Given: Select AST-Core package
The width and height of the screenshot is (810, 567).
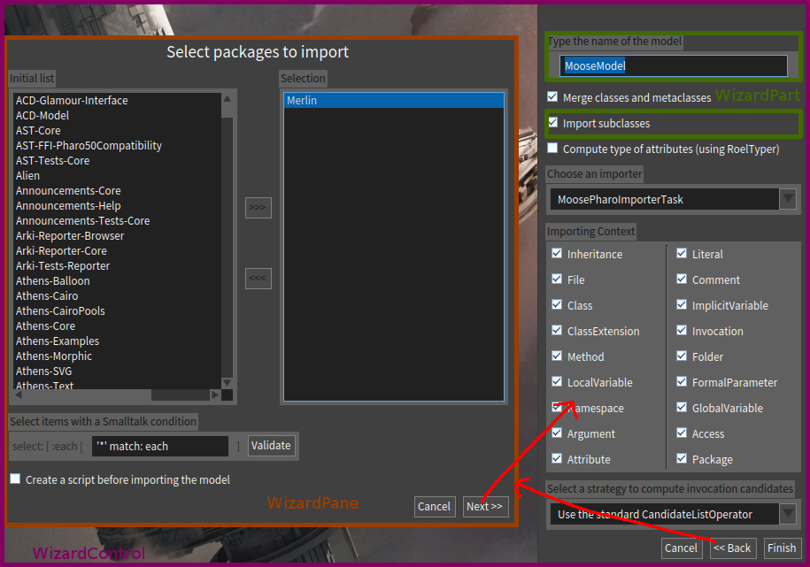Looking at the screenshot, I should pos(117,130).
